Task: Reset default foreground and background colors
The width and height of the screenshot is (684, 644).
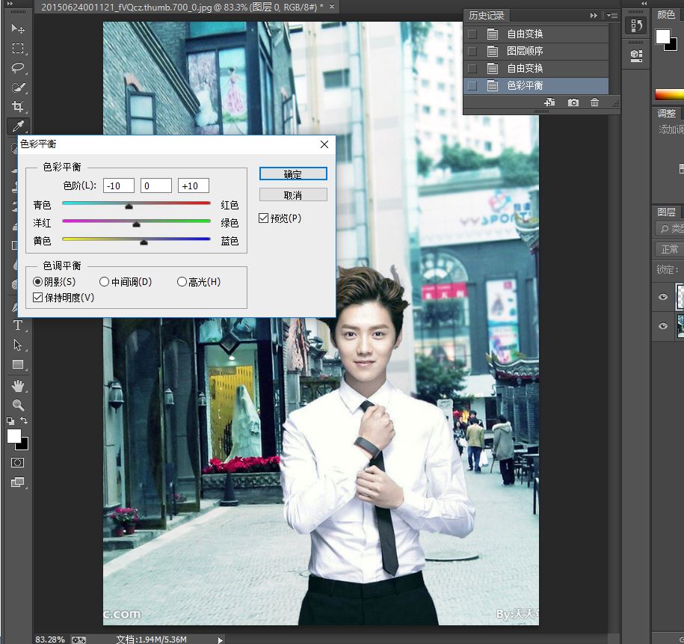Action: pos(10,421)
